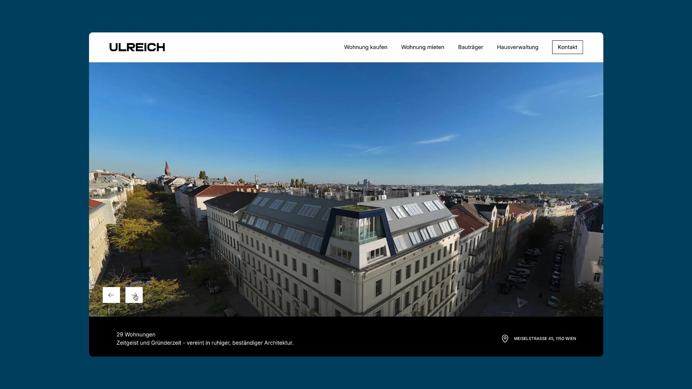The width and height of the screenshot is (692, 389).
Task: Click the red church spire in the photo
Action: (167, 168)
